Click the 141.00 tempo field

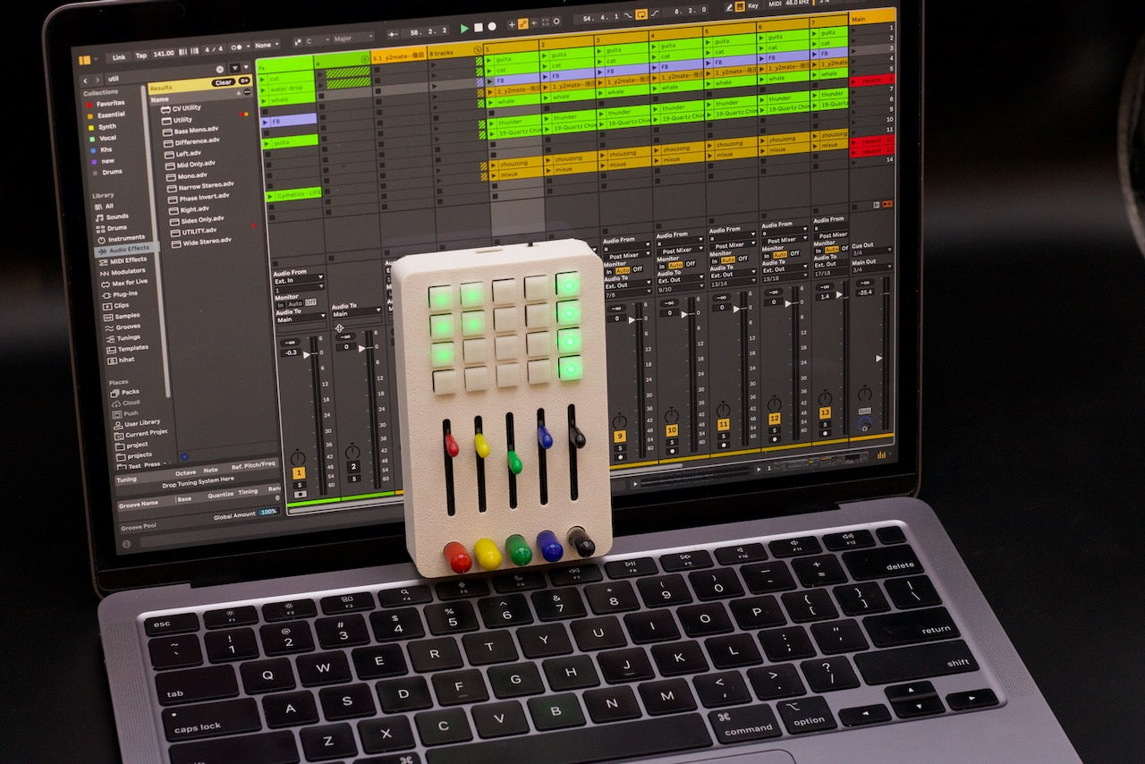[x=164, y=54]
